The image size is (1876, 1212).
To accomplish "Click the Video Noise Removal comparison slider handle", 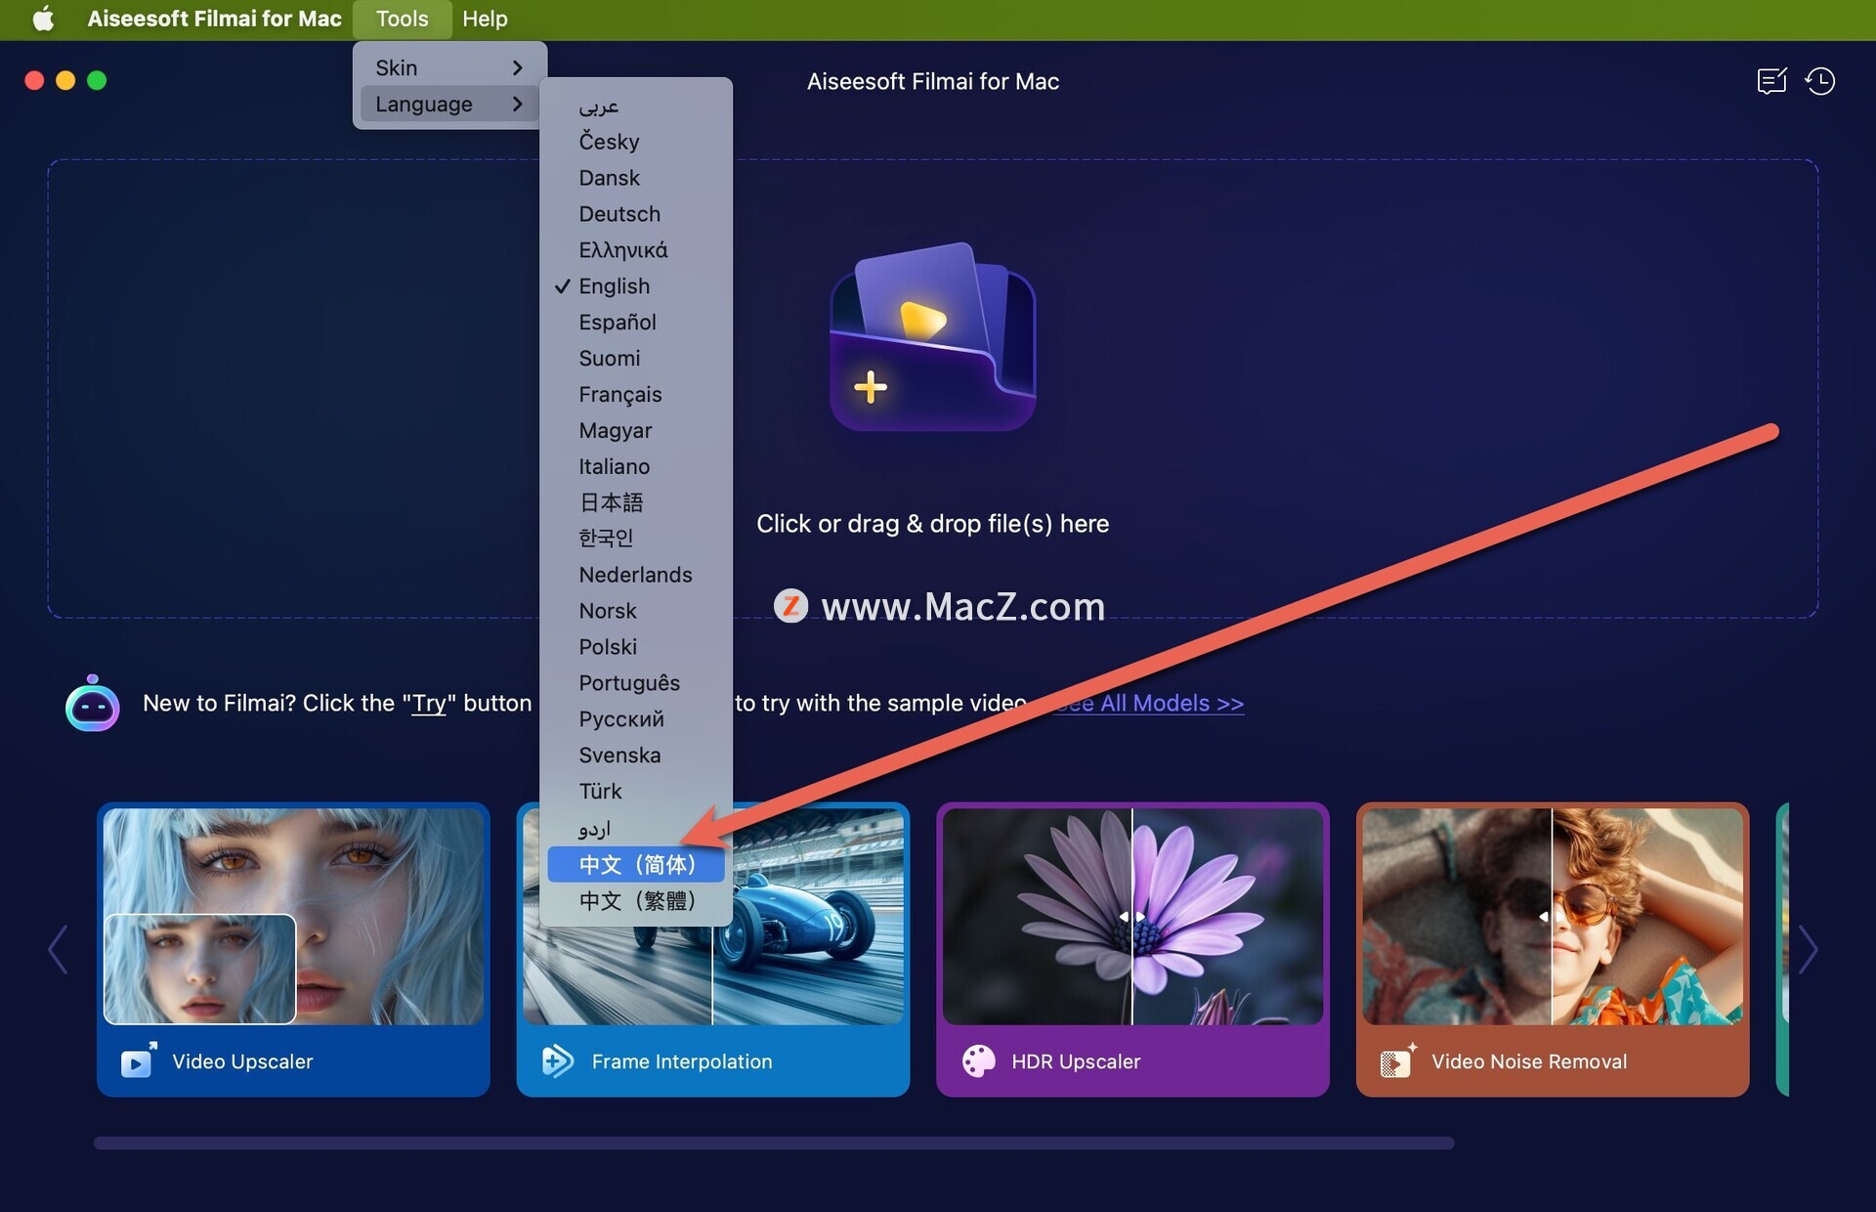I will (x=1552, y=917).
